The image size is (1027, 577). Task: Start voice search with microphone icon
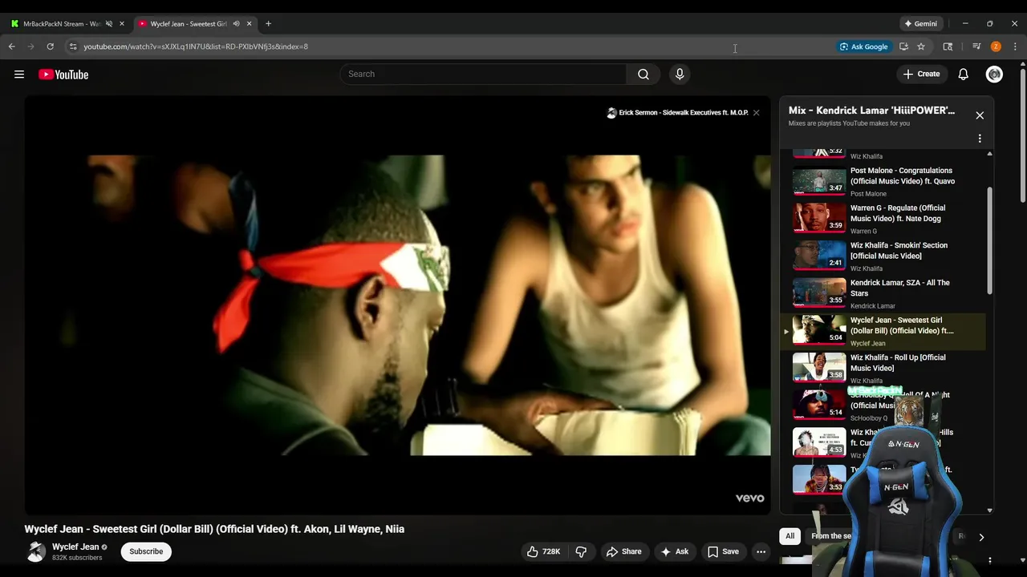click(680, 75)
